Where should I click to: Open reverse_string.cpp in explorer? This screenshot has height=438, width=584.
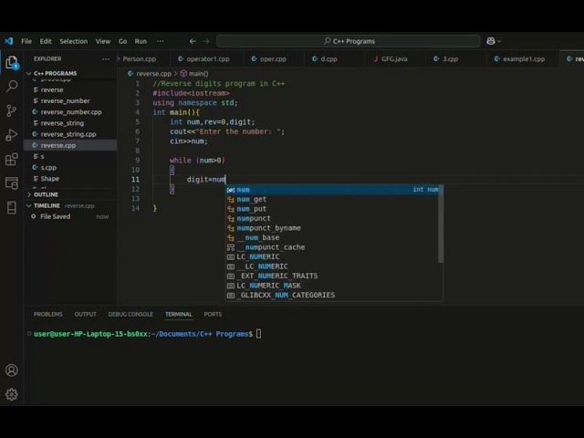point(70,134)
